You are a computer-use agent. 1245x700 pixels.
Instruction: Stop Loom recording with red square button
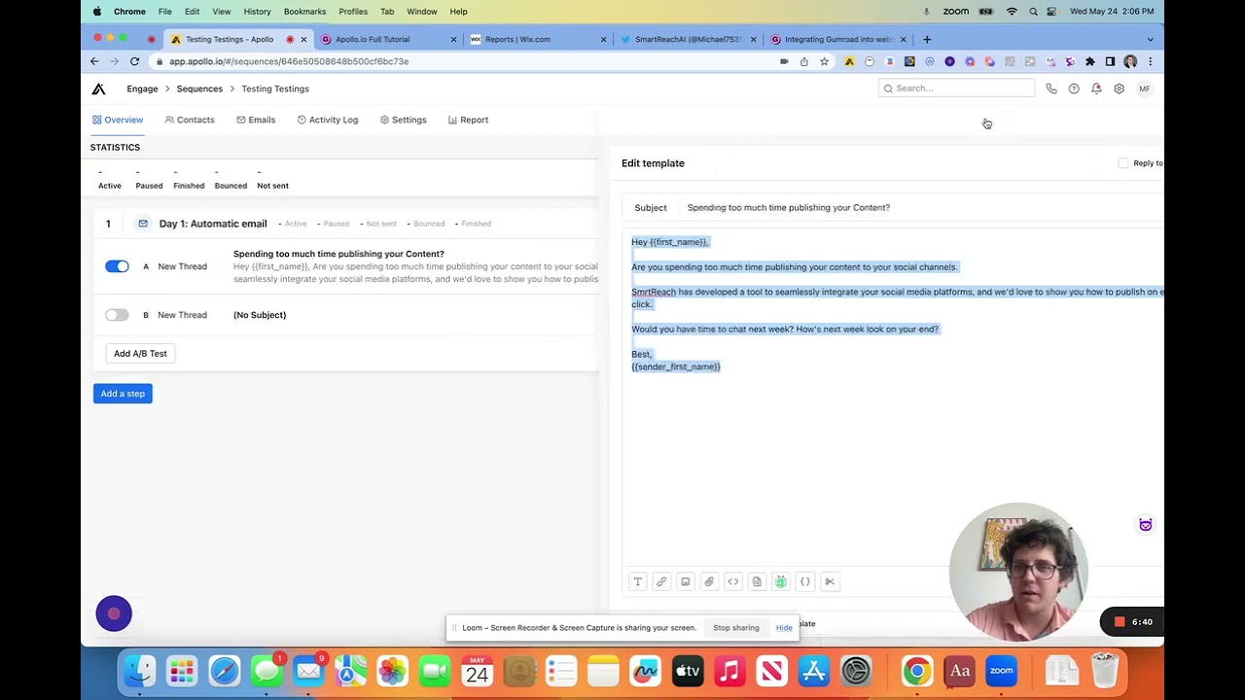pos(1120,622)
